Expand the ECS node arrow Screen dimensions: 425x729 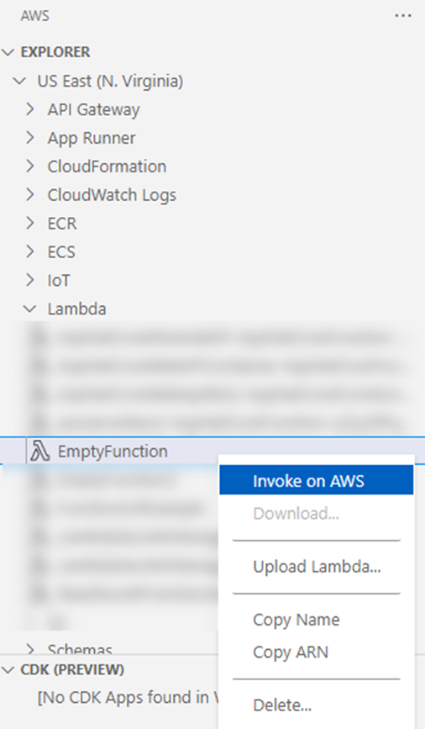30,251
